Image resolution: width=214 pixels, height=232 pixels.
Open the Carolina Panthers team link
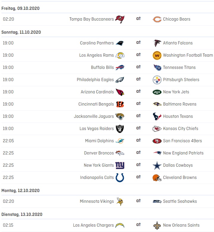click(x=97, y=43)
